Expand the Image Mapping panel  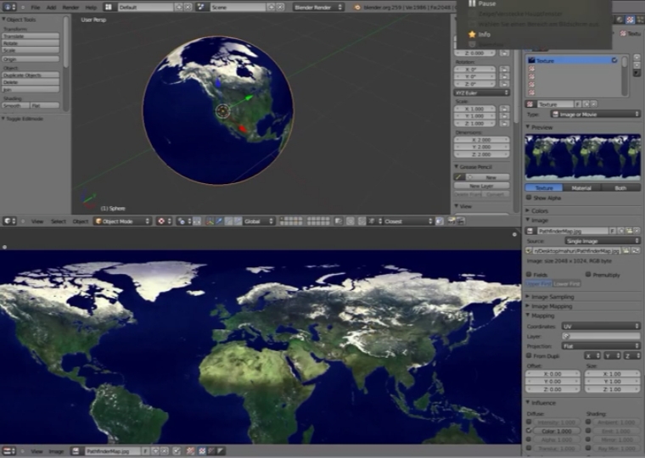552,306
